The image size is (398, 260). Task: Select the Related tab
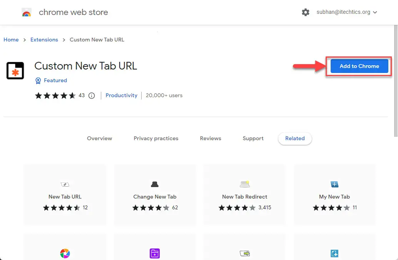tap(295, 139)
